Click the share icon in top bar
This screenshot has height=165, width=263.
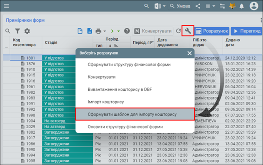pos(198,6)
